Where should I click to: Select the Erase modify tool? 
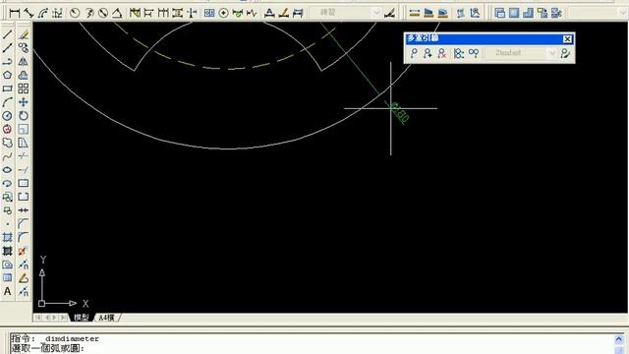click(24, 34)
